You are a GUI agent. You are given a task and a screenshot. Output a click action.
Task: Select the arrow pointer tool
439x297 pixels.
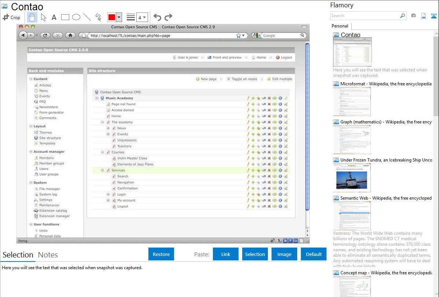(x=43, y=17)
